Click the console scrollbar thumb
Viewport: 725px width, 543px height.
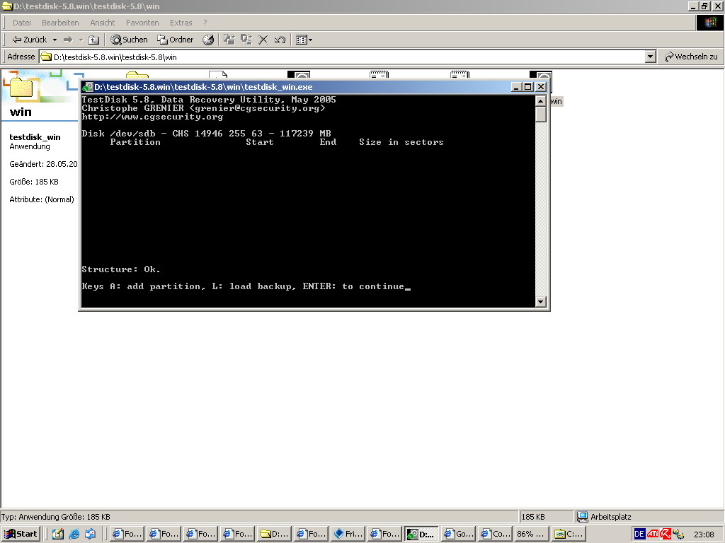pyautogui.click(x=540, y=114)
